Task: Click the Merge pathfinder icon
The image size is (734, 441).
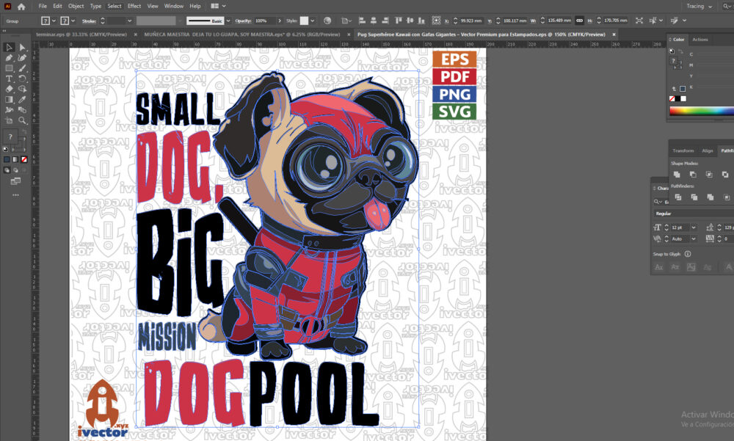Action: 710,197
